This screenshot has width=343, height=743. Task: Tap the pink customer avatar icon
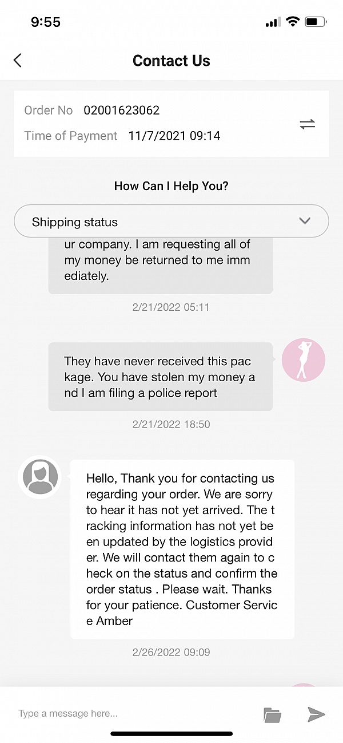pos(304,360)
